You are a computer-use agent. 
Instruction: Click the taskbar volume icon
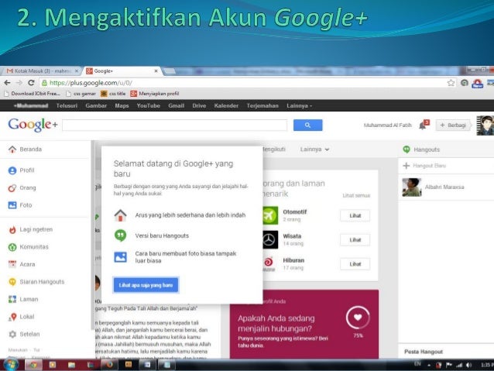point(468,365)
